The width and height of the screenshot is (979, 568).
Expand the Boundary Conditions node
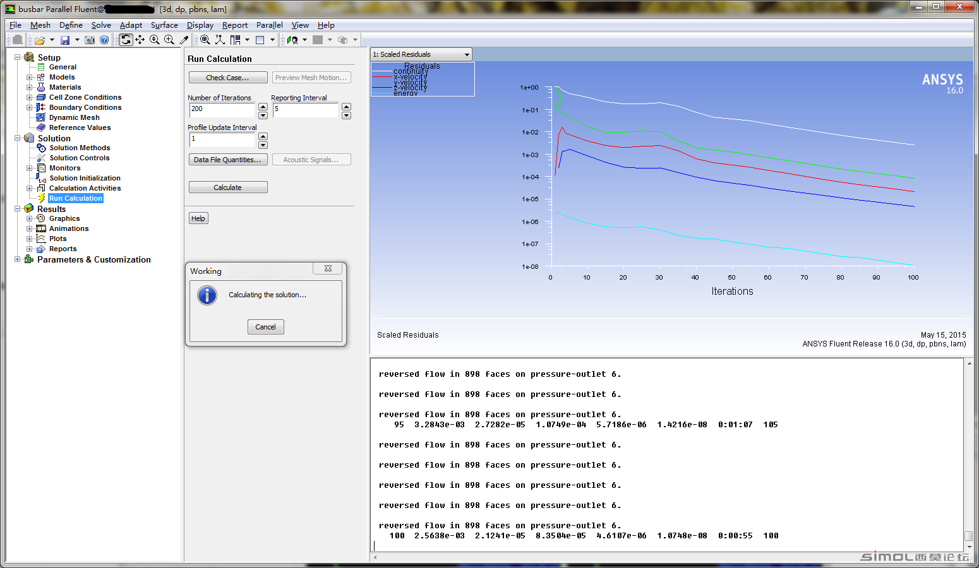[29, 107]
